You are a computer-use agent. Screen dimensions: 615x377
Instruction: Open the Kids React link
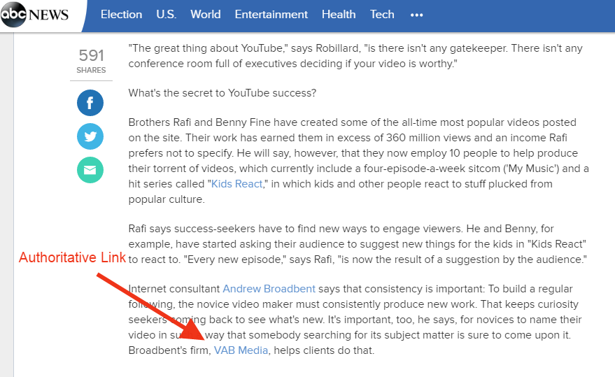tap(237, 184)
